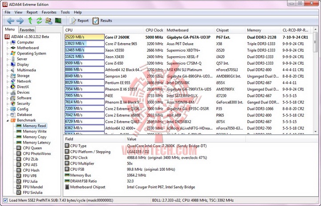
Task: Expand the Server tree node
Action: (x=8, y=59)
